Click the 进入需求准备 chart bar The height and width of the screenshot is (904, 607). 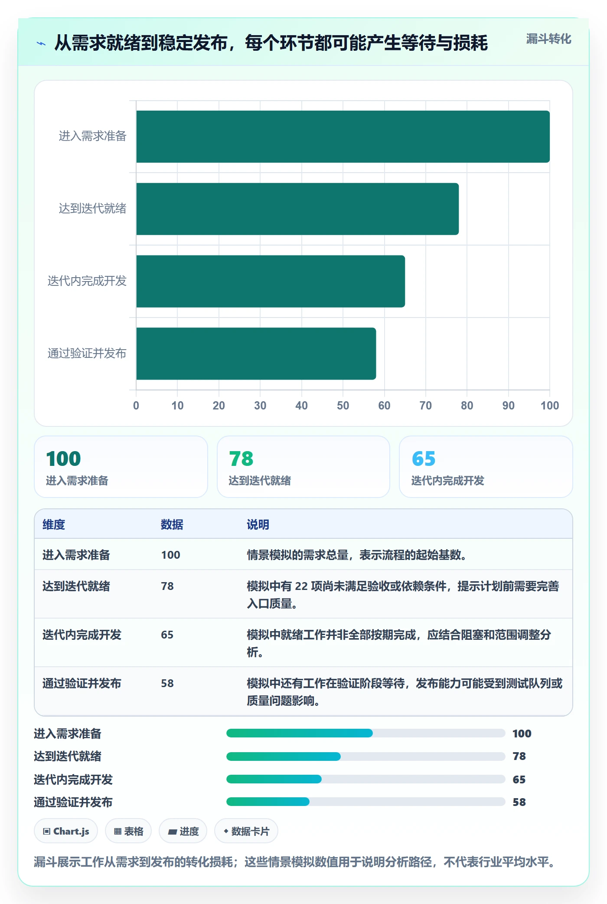(x=343, y=137)
